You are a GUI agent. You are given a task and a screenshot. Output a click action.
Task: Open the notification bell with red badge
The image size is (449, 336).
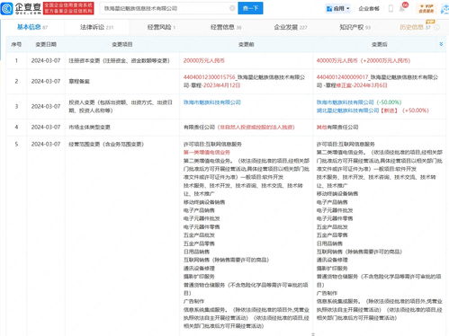pos(402,8)
